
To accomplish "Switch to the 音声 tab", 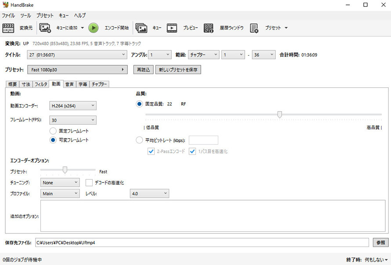I will 69,84.
